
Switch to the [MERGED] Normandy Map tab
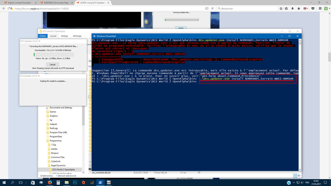point(55,3)
